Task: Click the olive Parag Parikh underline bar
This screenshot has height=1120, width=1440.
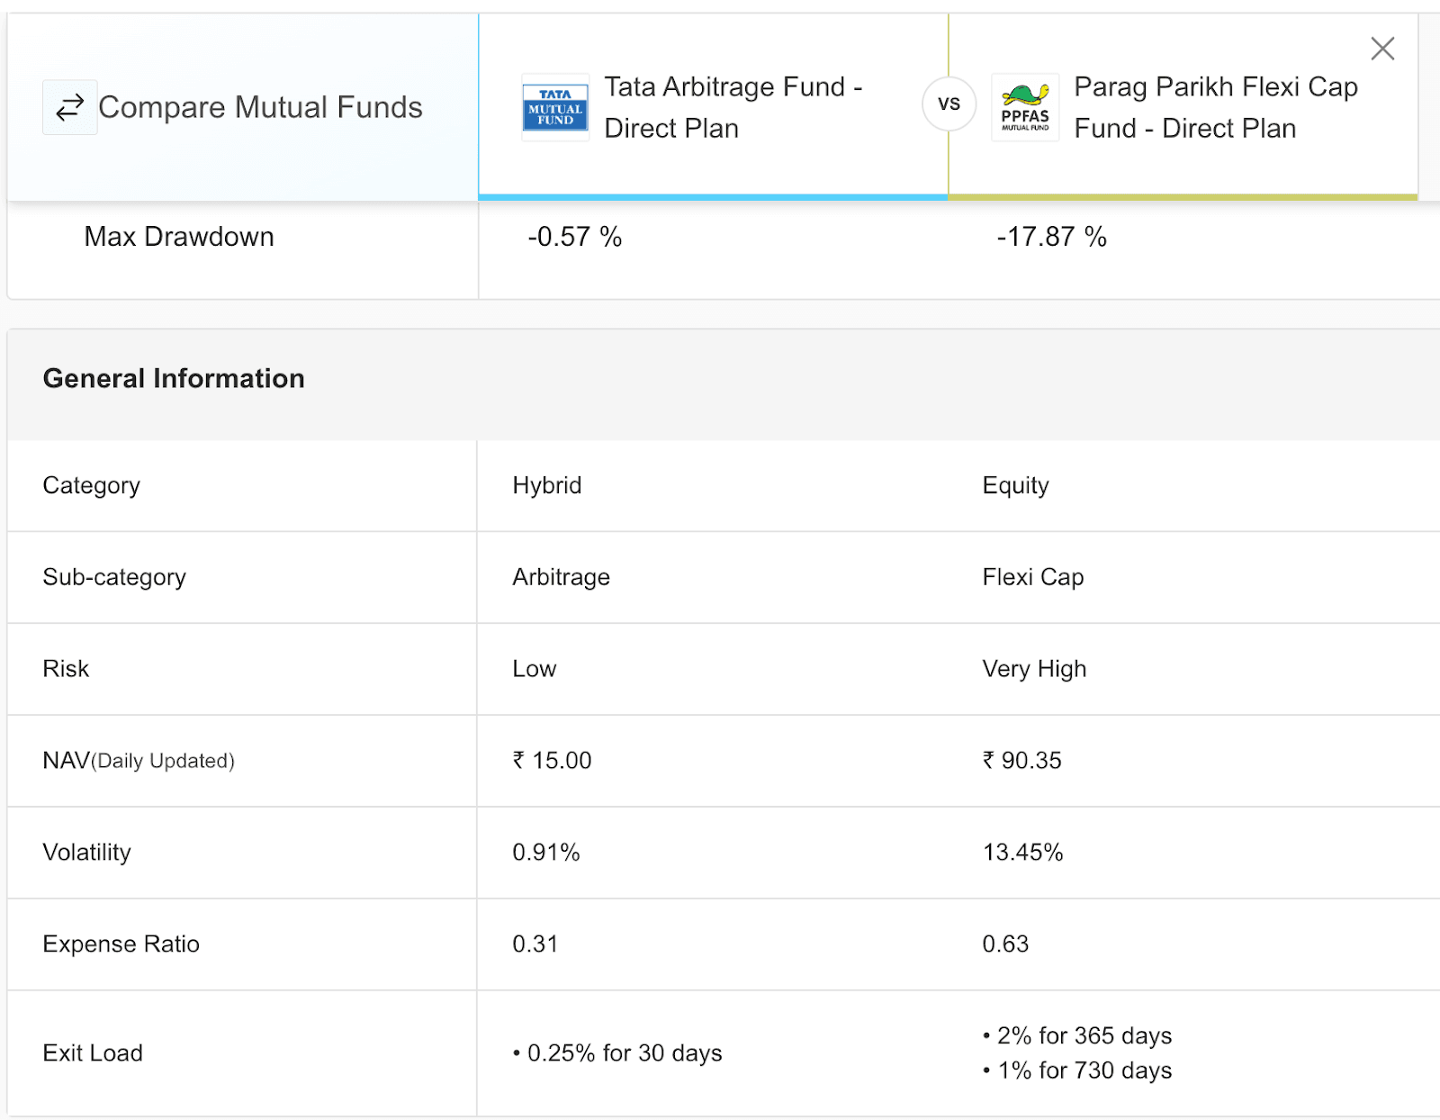Action: (1183, 196)
